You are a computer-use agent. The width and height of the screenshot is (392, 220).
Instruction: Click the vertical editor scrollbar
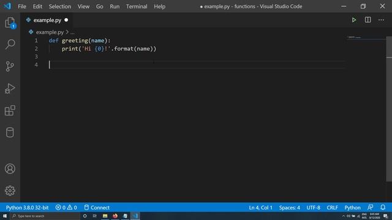(389, 109)
